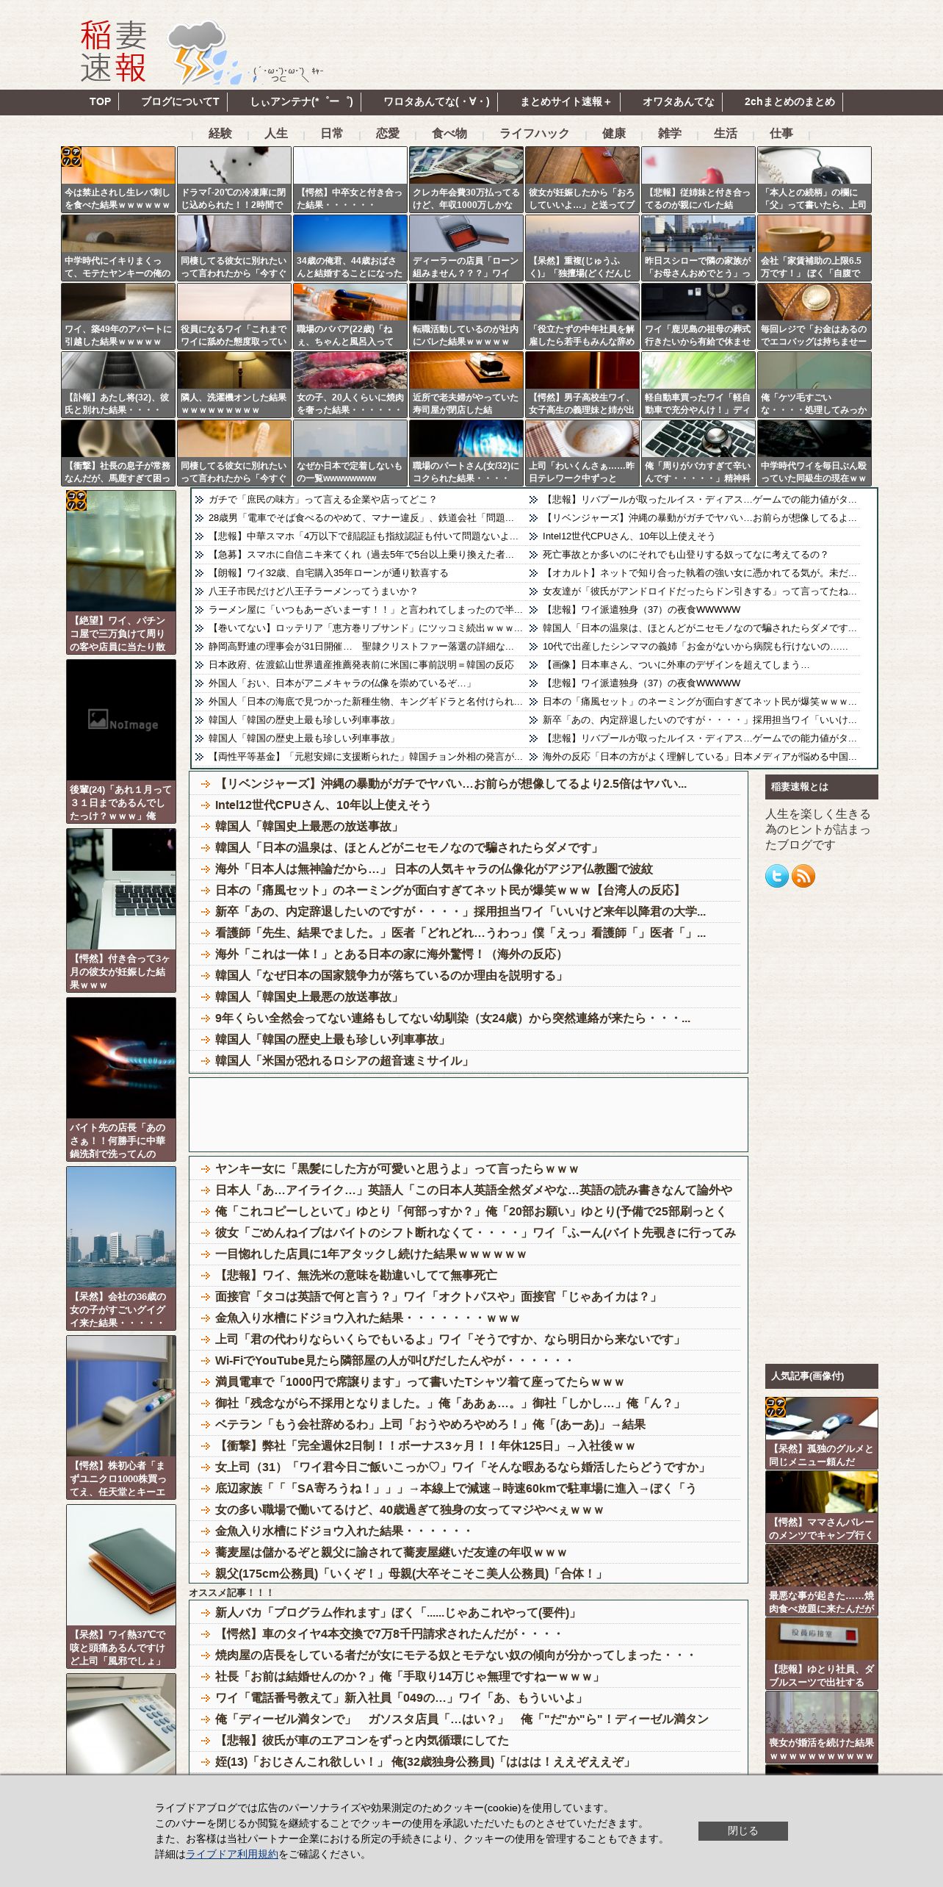
Task: Open ブログについてT menu item
Action: click(x=180, y=102)
